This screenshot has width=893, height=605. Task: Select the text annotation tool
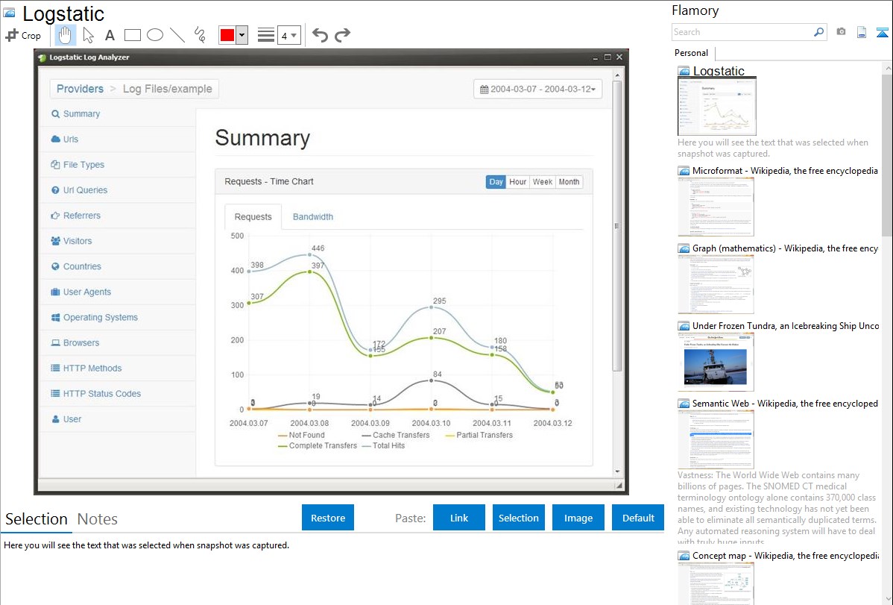pos(110,35)
